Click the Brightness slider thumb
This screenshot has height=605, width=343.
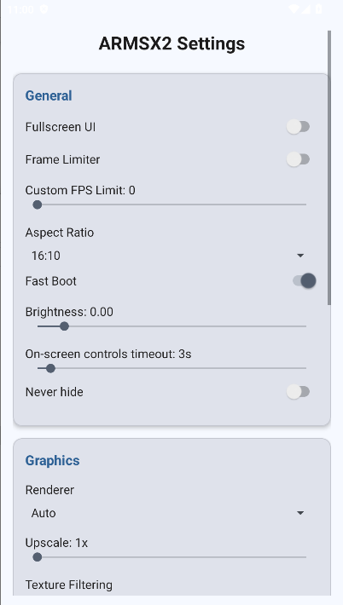(64, 326)
